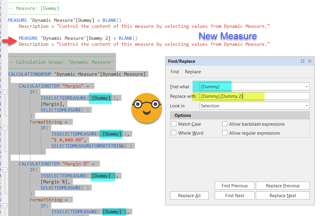
Task: Select the Replace tab
Action: (x=193, y=72)
